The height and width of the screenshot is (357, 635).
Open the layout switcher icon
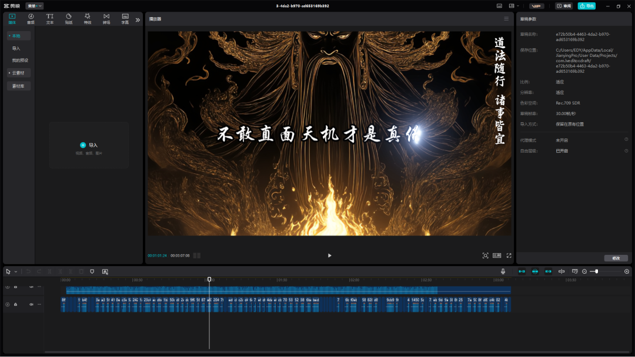tap(512, 6)
